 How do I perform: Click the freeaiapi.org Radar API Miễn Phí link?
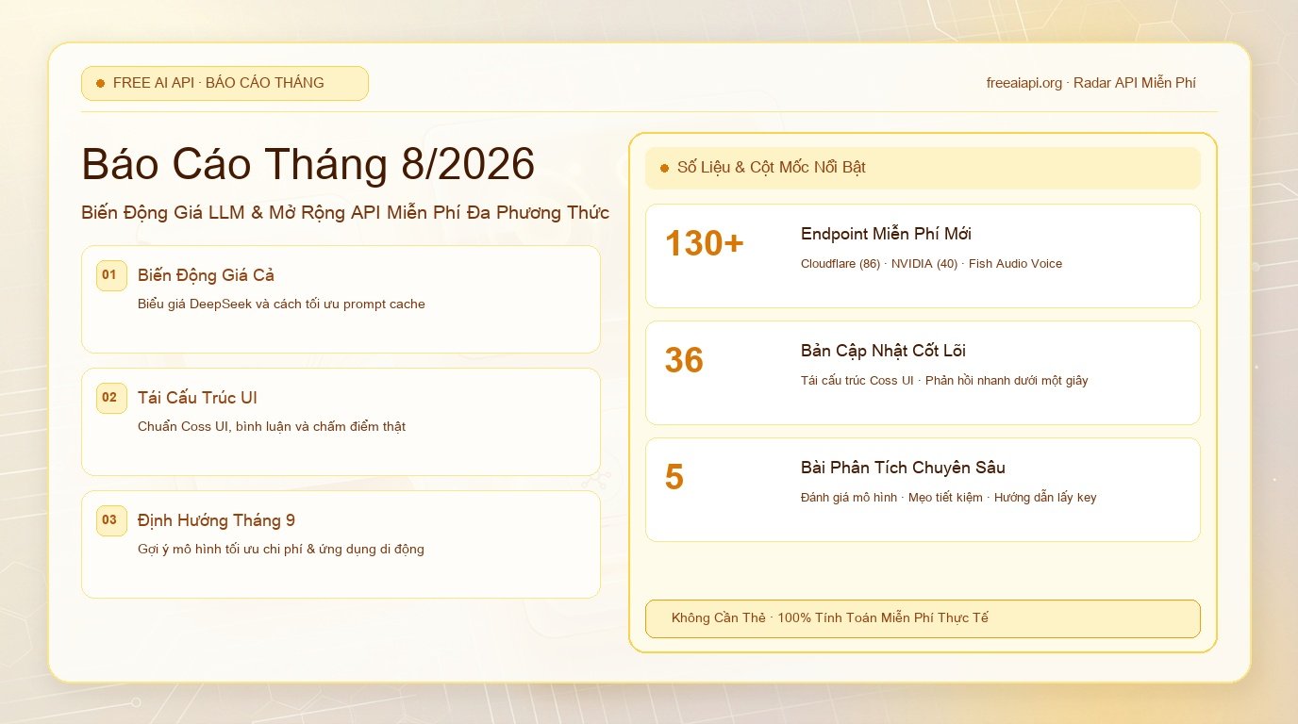(x=1091, y=83)
